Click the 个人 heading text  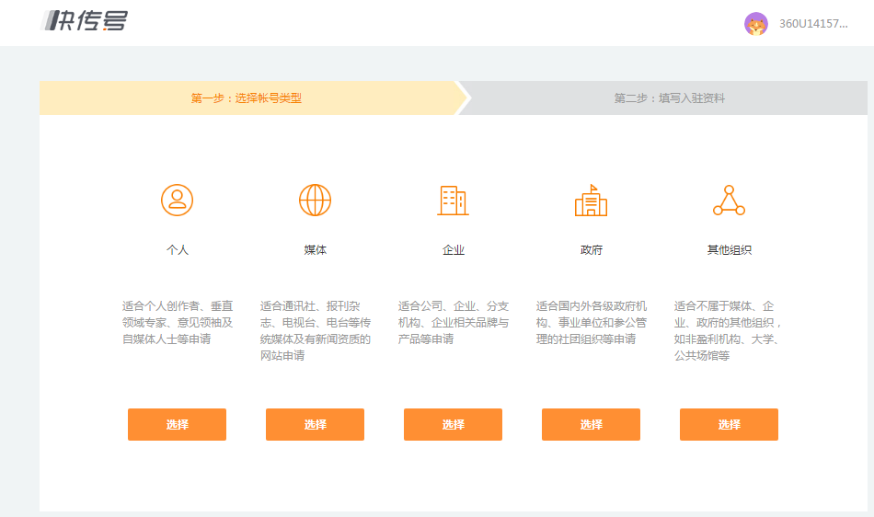click(x=178, y=250)
